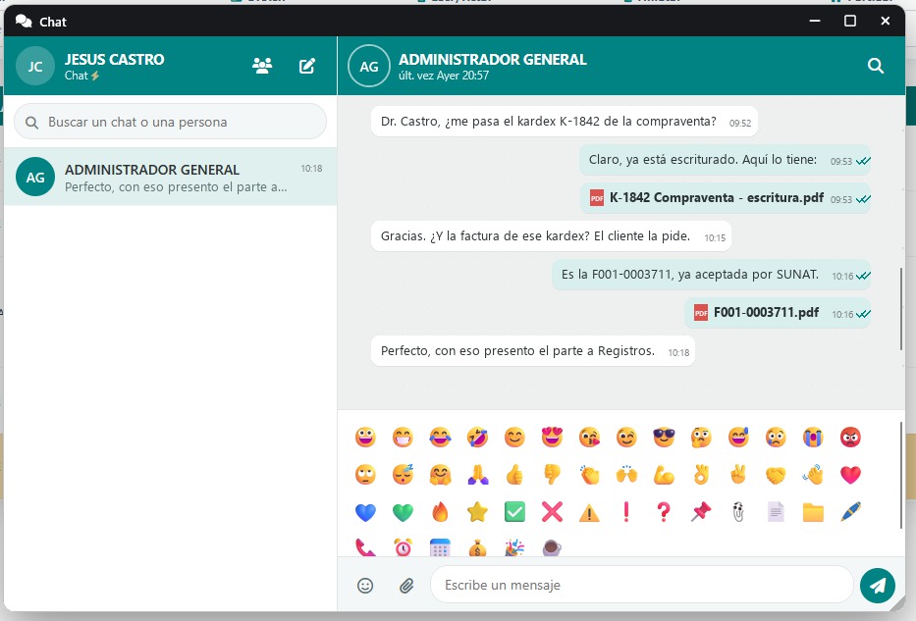The image size is (916, 621).
Task: Click message 'Es la F001-0003711, ya aceptada por SUNAT.'
Action: click(x=711, y=275)
